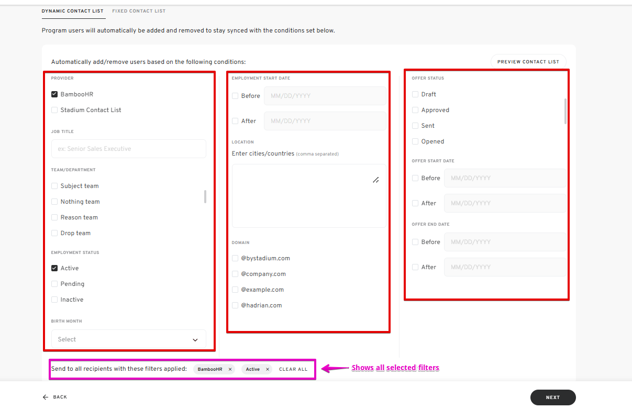Switch to Fixed Contact List tab

pyautogui.click(x=139, y=11)
